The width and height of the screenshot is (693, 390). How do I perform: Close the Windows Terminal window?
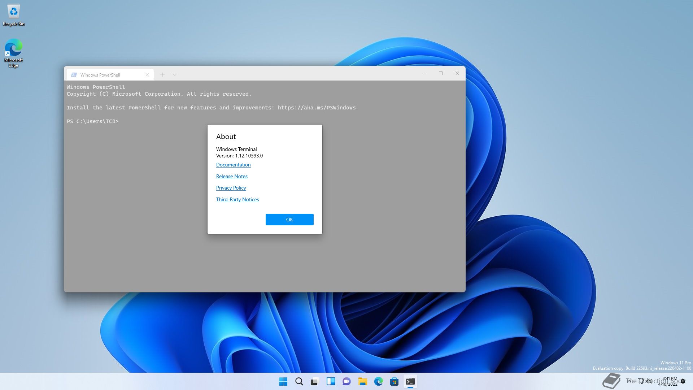point(457,73)
